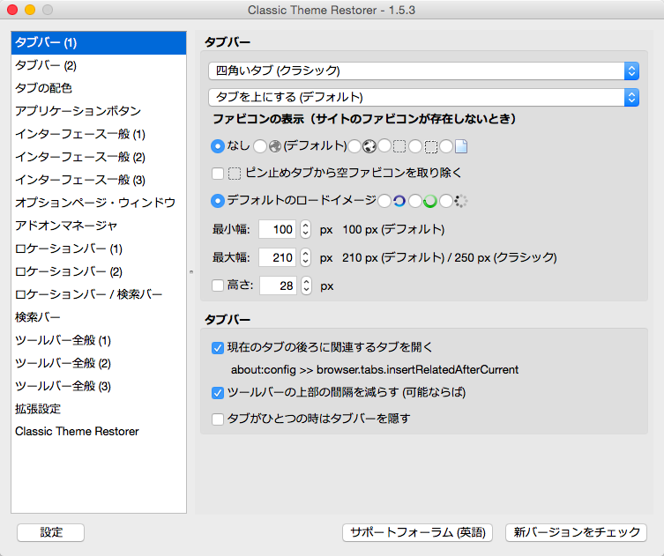The height and width of the screenshot is (556, 664).
Task: Select the grey globe favicon icon (デフォルト)
Action: coord(275,146)
